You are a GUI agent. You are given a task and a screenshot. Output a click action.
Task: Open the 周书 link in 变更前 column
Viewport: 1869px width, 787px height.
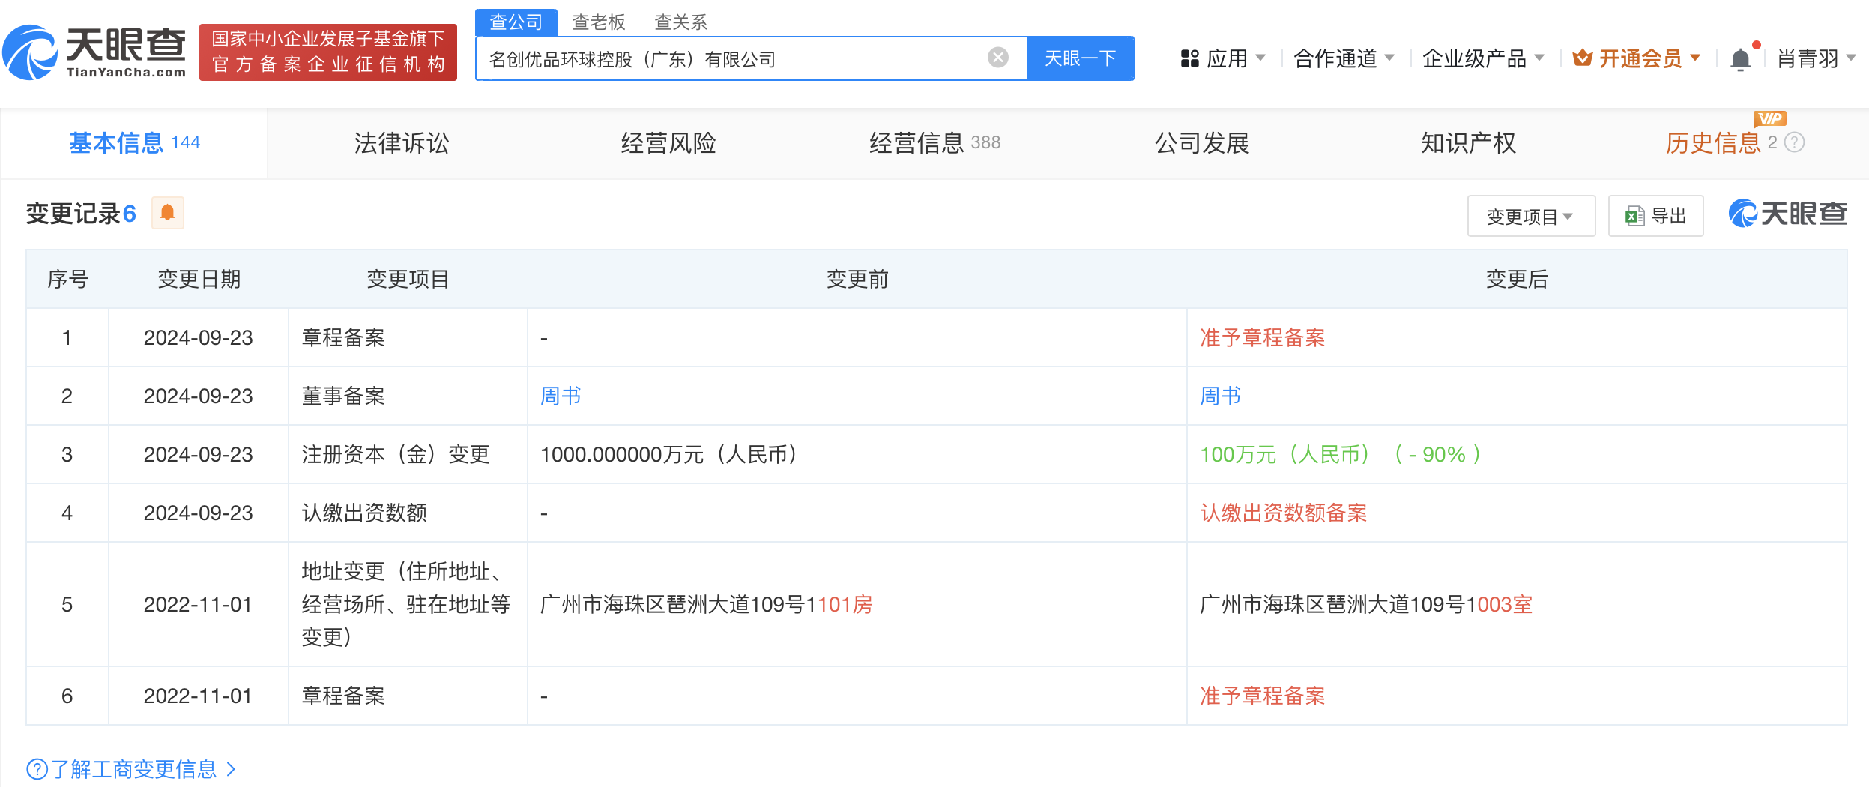click(x=561, y=396)
